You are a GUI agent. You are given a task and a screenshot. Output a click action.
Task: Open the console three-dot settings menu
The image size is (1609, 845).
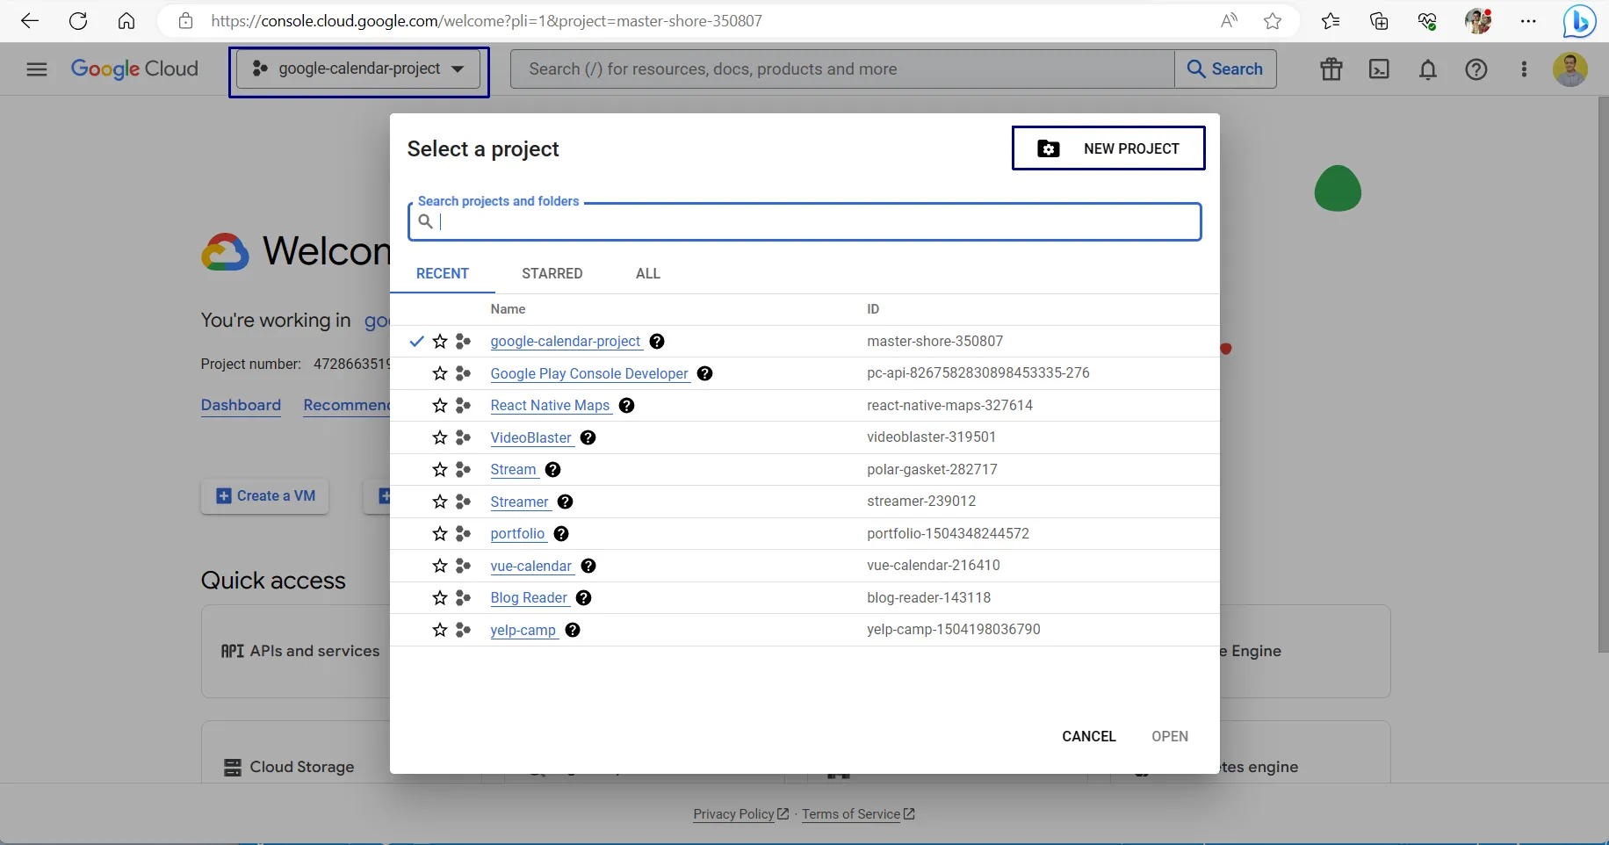[x=1524, y=69]
